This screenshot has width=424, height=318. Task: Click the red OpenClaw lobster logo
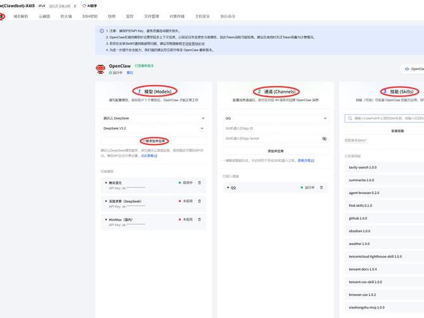(x=101, y=69)
